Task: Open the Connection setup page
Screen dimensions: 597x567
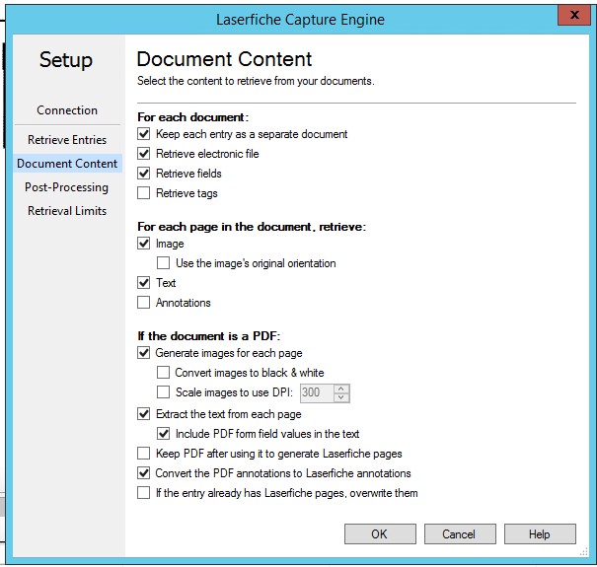Action: [x=67, y=110]
